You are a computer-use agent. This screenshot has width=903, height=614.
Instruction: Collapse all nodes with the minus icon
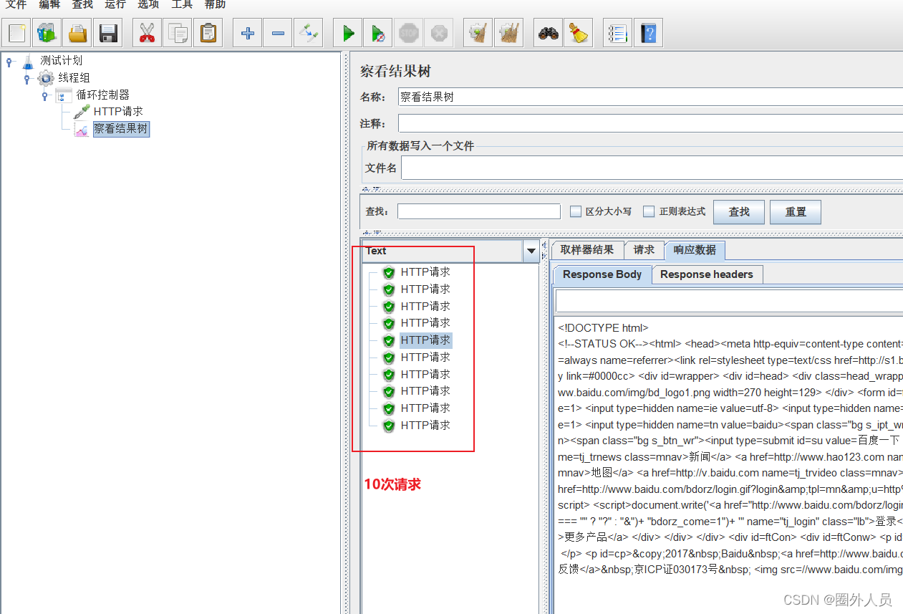278,33
